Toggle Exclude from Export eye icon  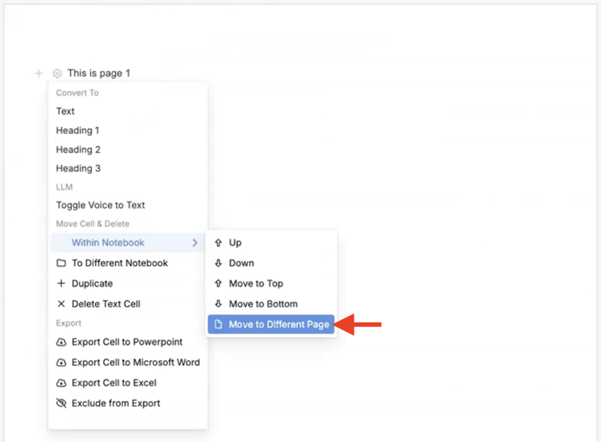[x=61, y=404]
